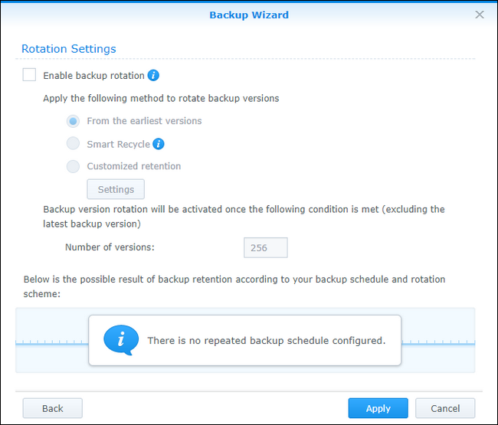Click the Number of versions field
Image resolution: width=498 pixels, height=425 pixels.
tap(265, 247)
